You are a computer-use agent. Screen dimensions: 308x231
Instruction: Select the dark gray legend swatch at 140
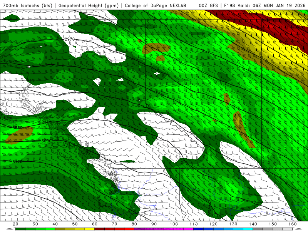point(258,229)
